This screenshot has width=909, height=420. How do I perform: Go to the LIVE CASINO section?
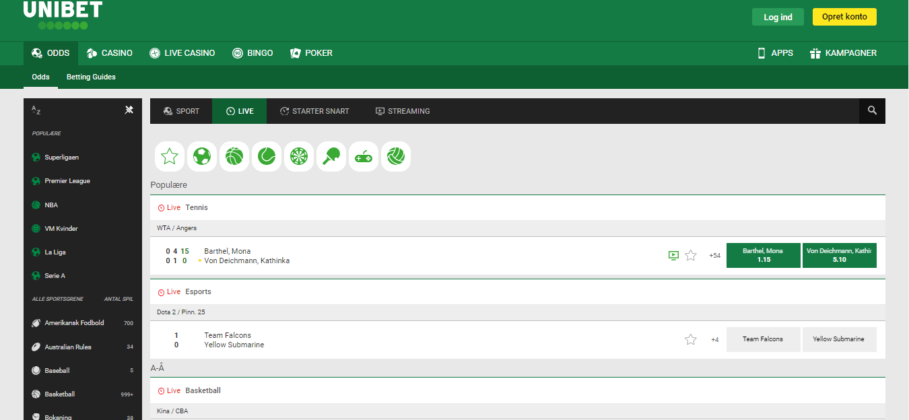[182, 53]
